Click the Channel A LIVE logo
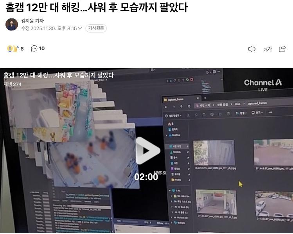The image size is (293, 234). point(262,84)
